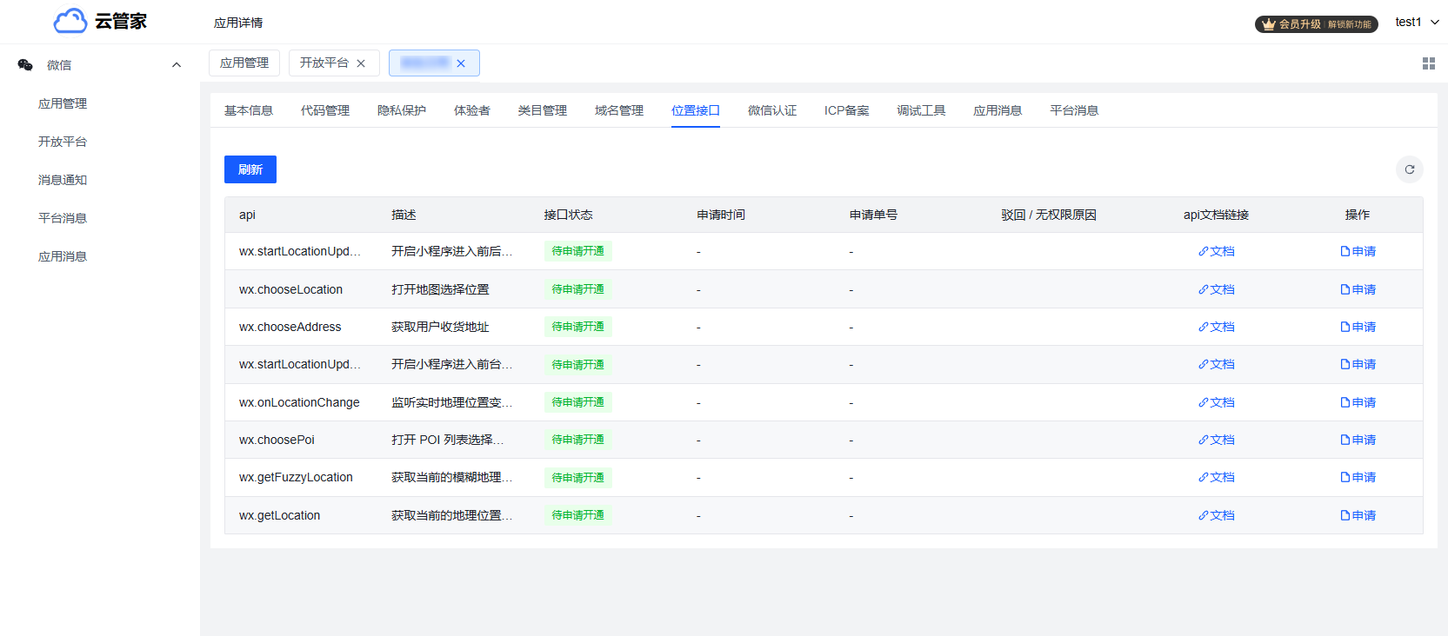This screenshot has height=636, width=1448.
Task: Open 文档 link for wx.onLocationChange
Action: 1217,402
